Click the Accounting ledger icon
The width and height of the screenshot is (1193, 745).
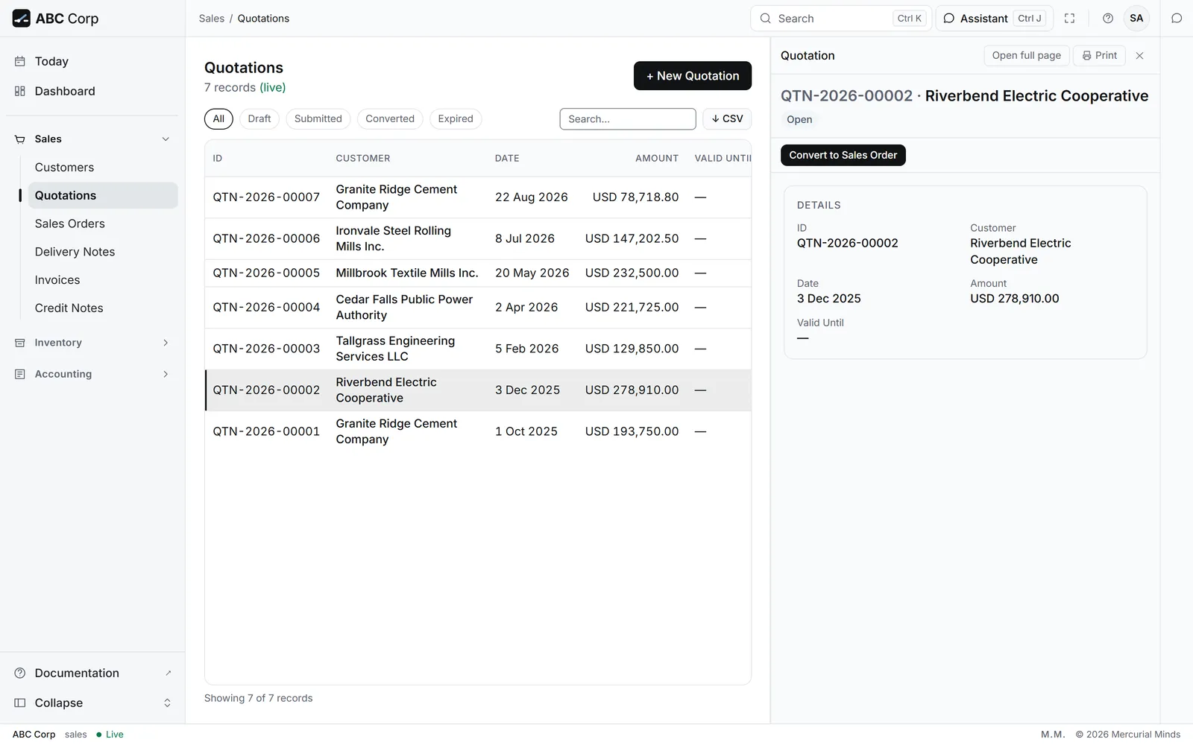tap(20, 374)
